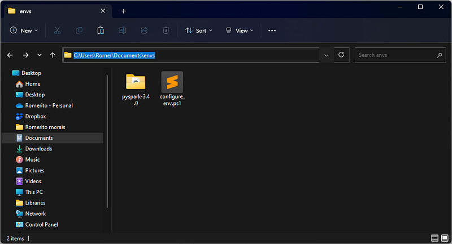Switch to large icons view layout icon
The width and height of the screenshot is (452, 244).
pyautogui.click(x=445, y=238)
